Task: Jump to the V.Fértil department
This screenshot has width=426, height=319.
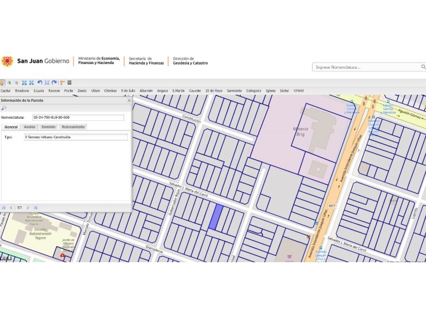Action: coord(299,91)
